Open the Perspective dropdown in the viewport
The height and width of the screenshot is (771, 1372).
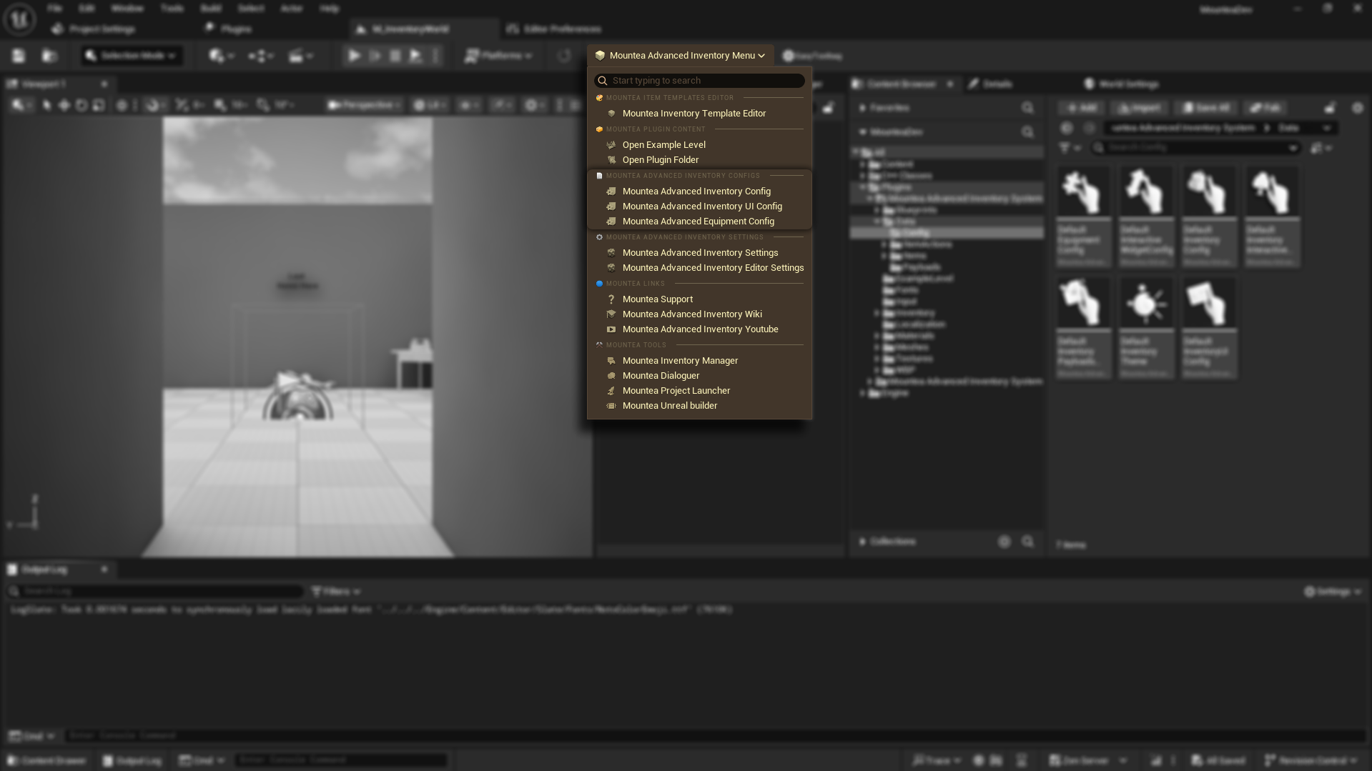[365, 105]
